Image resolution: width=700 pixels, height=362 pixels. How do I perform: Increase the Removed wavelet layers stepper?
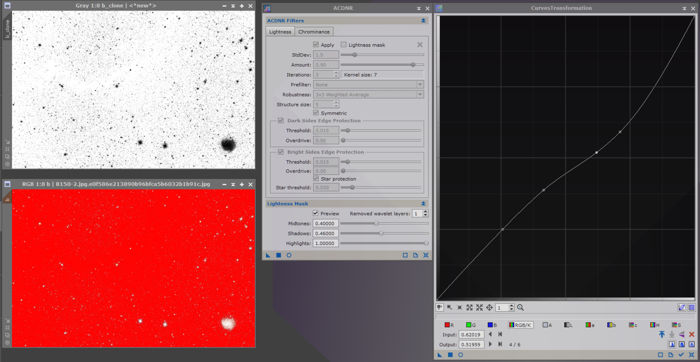click(x=426, y=211)
